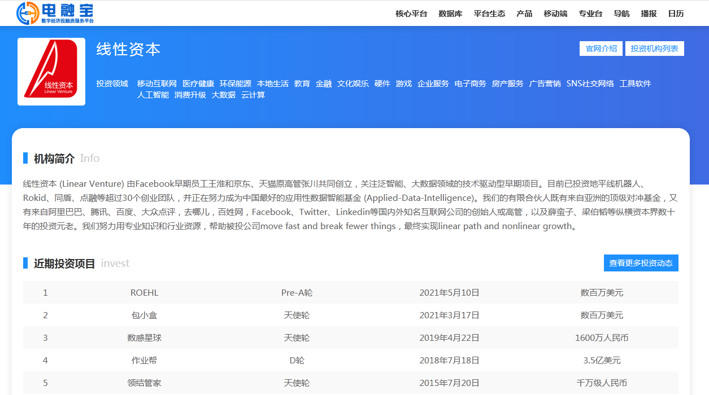Image resolution: width=709 pixels, height=395 pixels.
Task: Select the 广告营销 tag
Action: tap(545, 84)
